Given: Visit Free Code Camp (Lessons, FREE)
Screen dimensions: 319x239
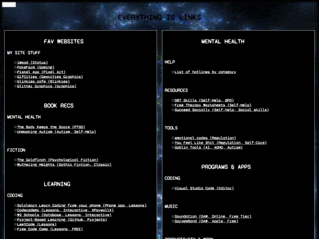Looking at the screenshot, I should pos(50,229).
